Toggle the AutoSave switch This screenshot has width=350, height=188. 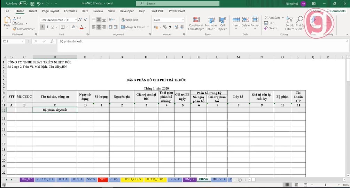click(x=23, y=3)
